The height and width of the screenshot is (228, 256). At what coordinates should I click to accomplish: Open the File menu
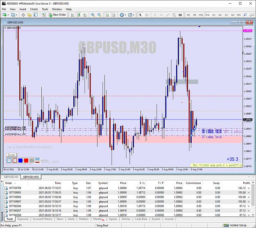4,9
